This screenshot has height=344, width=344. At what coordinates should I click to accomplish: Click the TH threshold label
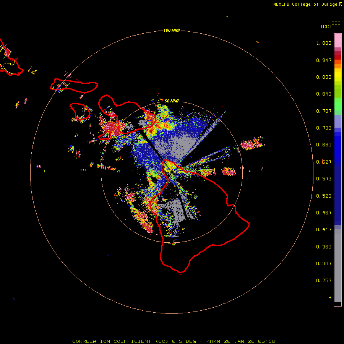[328, 298]
